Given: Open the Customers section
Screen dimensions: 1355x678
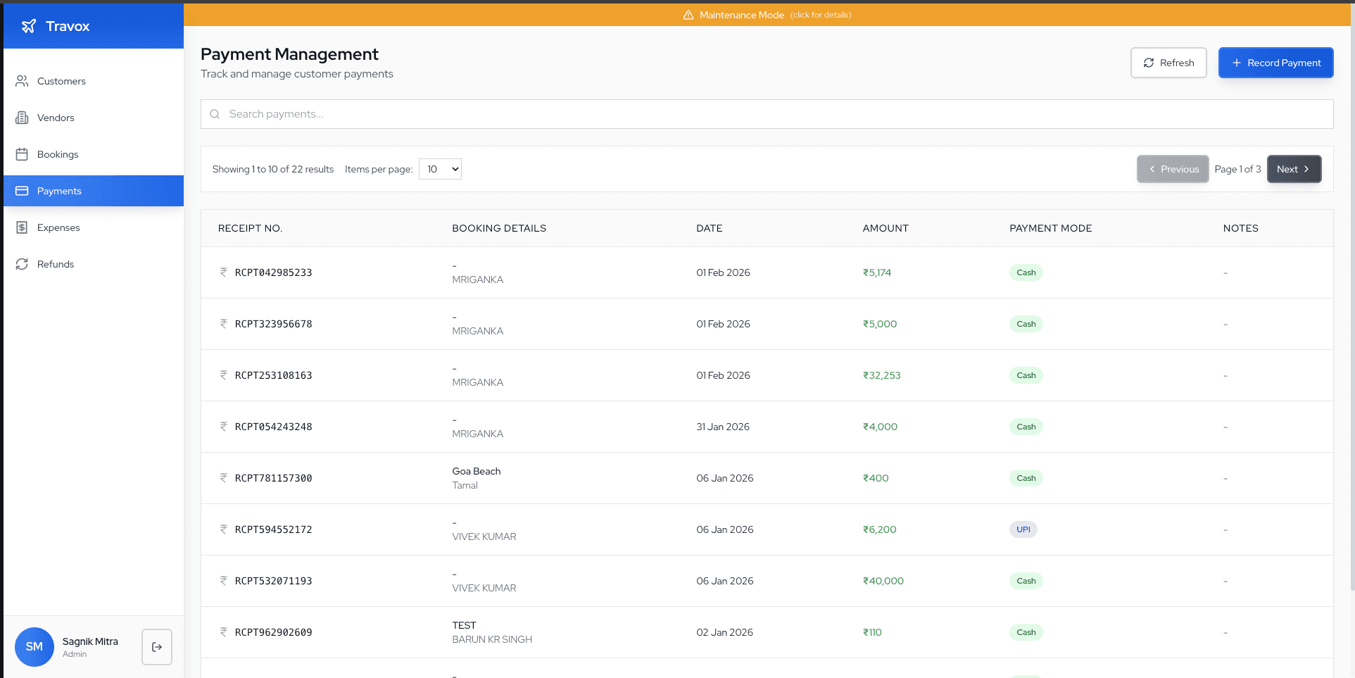Looking at the screenshot, I should [x=94, y=81].
